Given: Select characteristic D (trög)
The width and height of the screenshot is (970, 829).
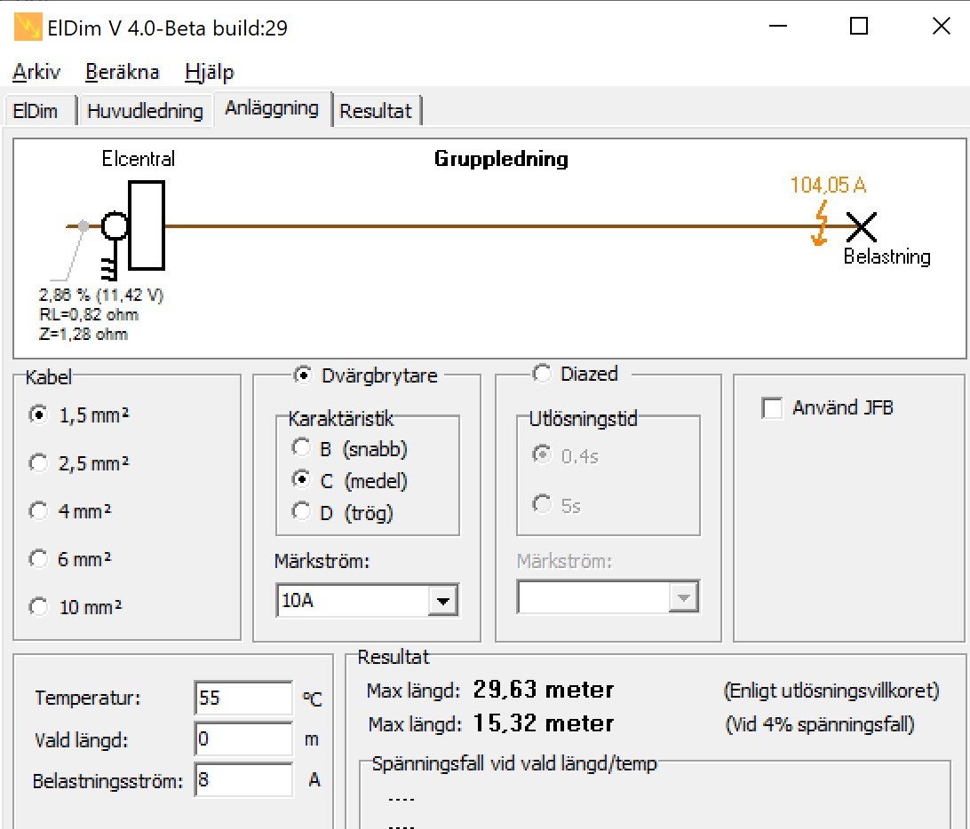Looking at the screenshot, I should 302,512.
